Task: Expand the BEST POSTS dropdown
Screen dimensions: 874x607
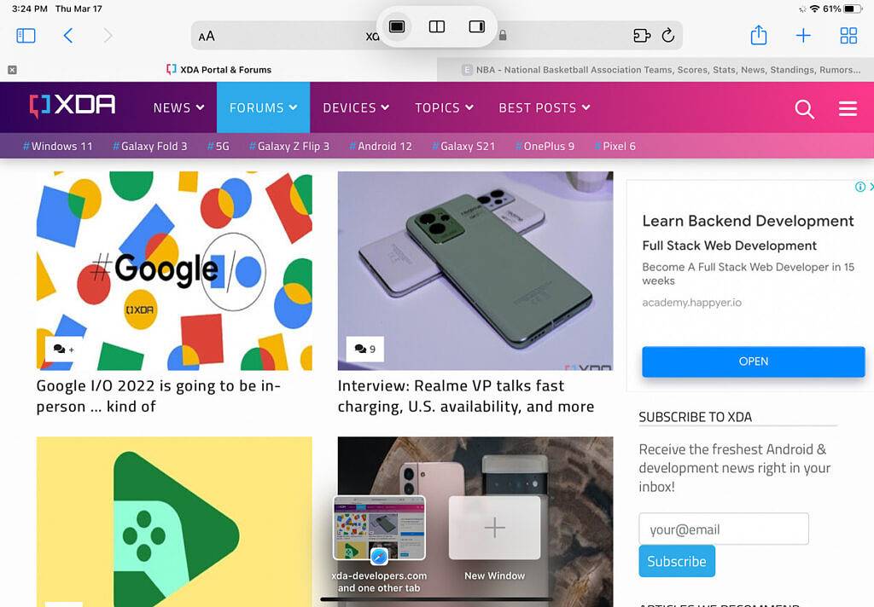Action: (544, 107)
